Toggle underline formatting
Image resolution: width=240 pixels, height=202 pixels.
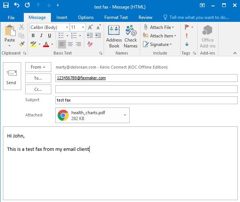pos(49,36)
